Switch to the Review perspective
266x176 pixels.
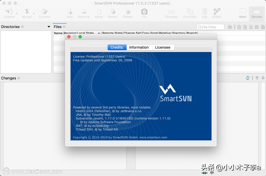(x=256, y=12)
